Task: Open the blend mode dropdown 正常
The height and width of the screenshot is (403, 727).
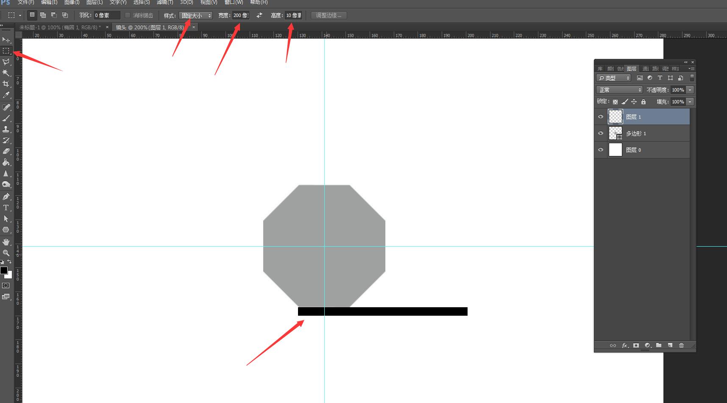Action: coord(619,90)
